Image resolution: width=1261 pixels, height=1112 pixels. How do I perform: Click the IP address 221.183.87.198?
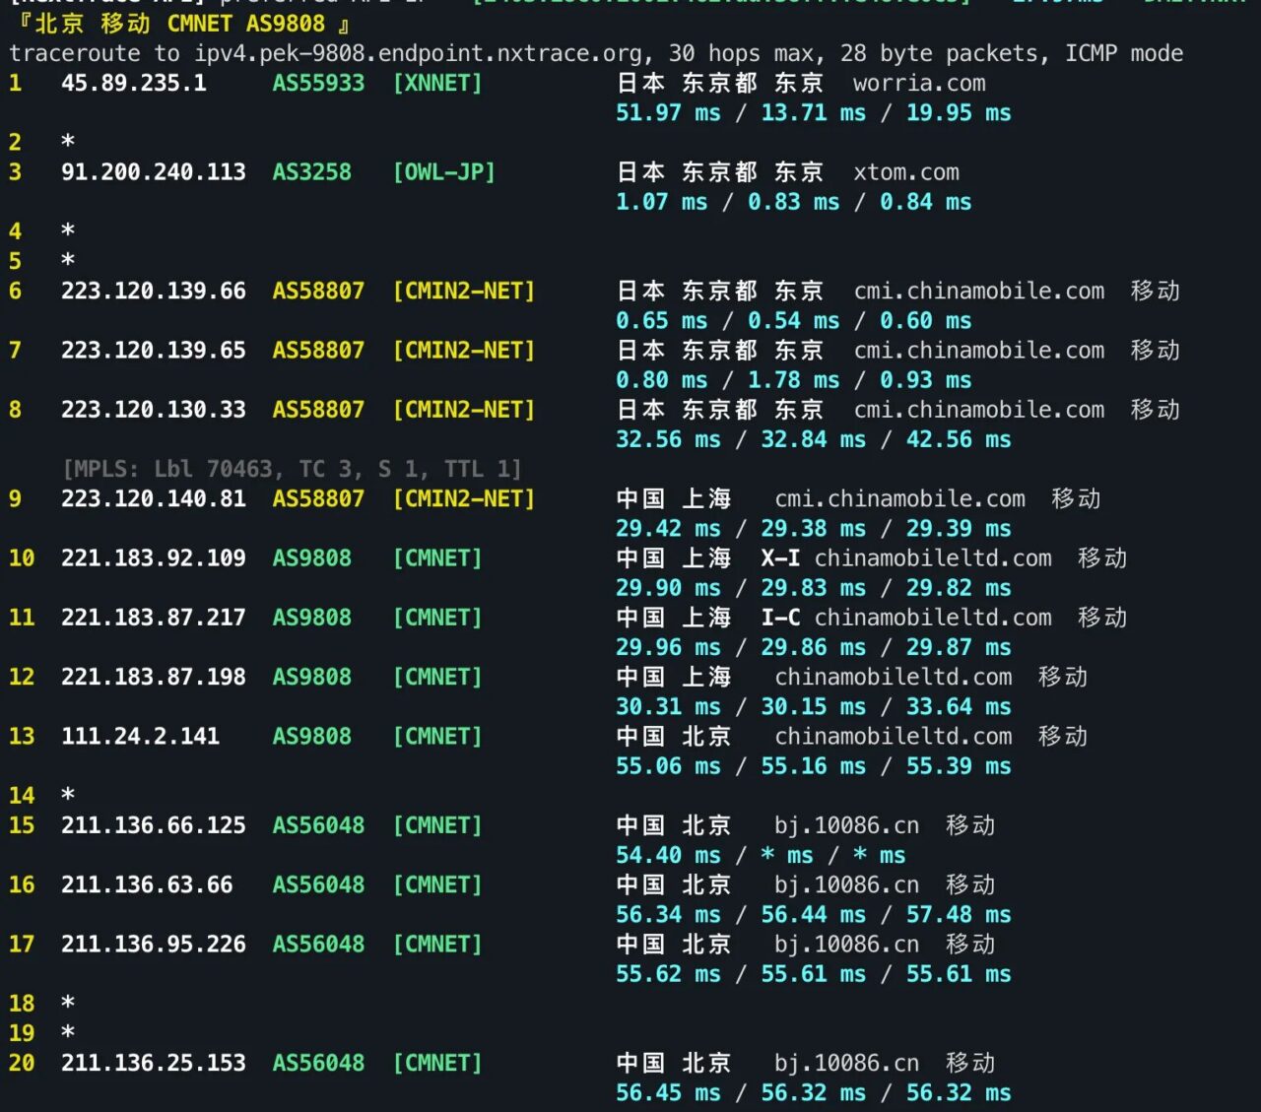(154, 677)
